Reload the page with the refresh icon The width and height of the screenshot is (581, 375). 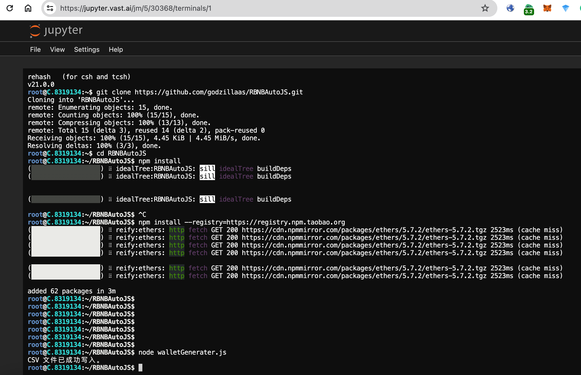click(10, 8)
